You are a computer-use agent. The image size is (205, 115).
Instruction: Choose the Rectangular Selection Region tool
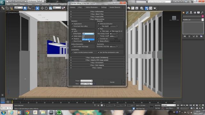pyautogui.click(x=33, y=8)
